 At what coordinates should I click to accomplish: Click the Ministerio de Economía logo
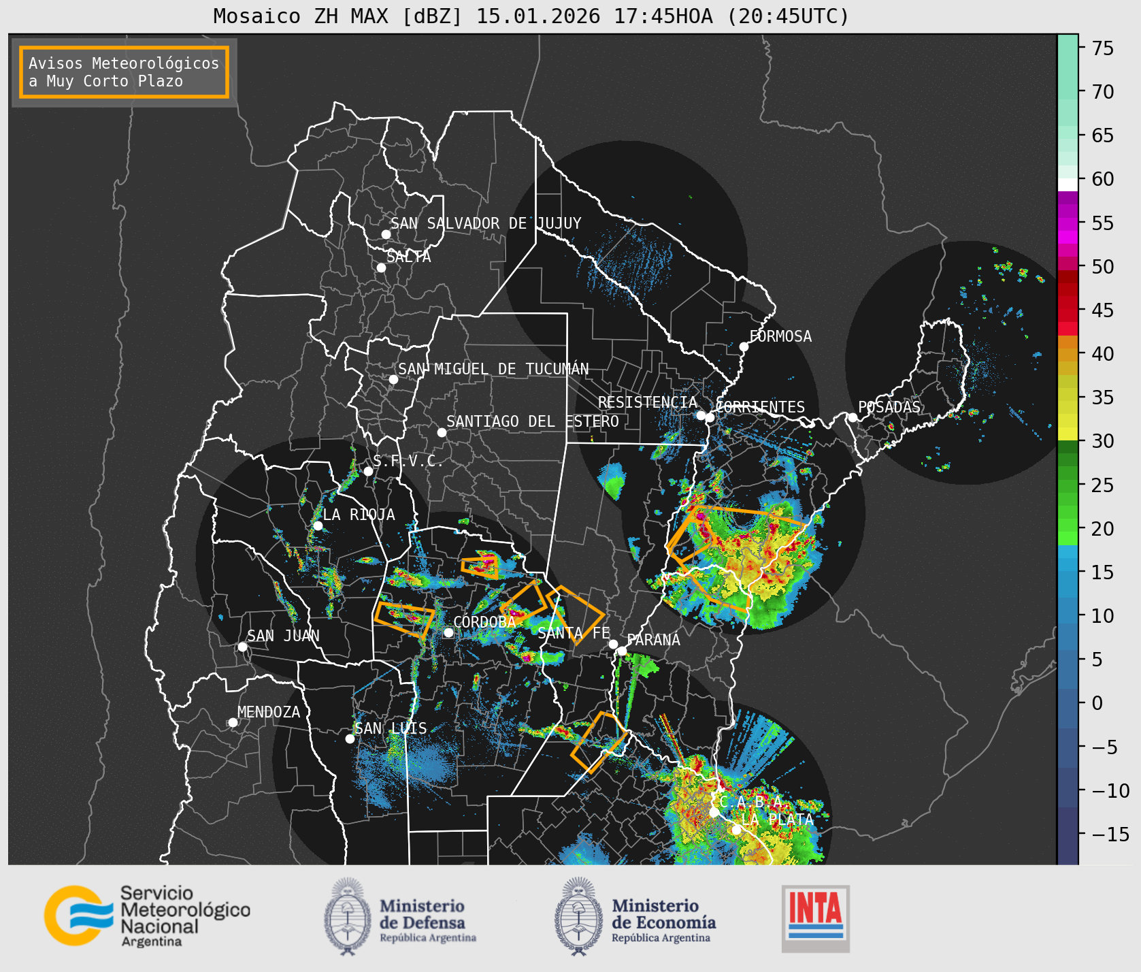635,916
